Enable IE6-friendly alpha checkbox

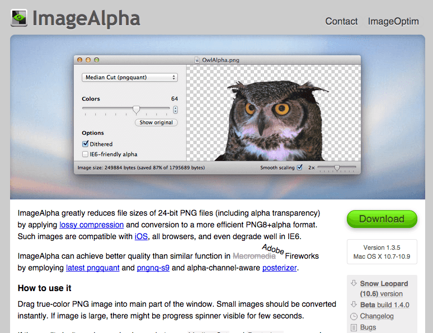click(x=85, y=154)
